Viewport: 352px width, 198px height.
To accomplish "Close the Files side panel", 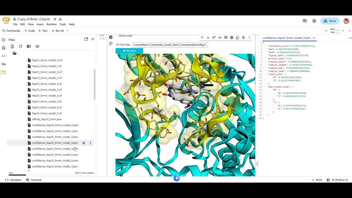I will point(93,39).
